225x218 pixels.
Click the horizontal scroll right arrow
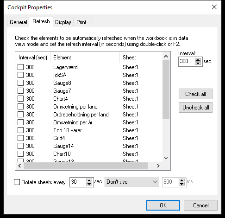158,166
